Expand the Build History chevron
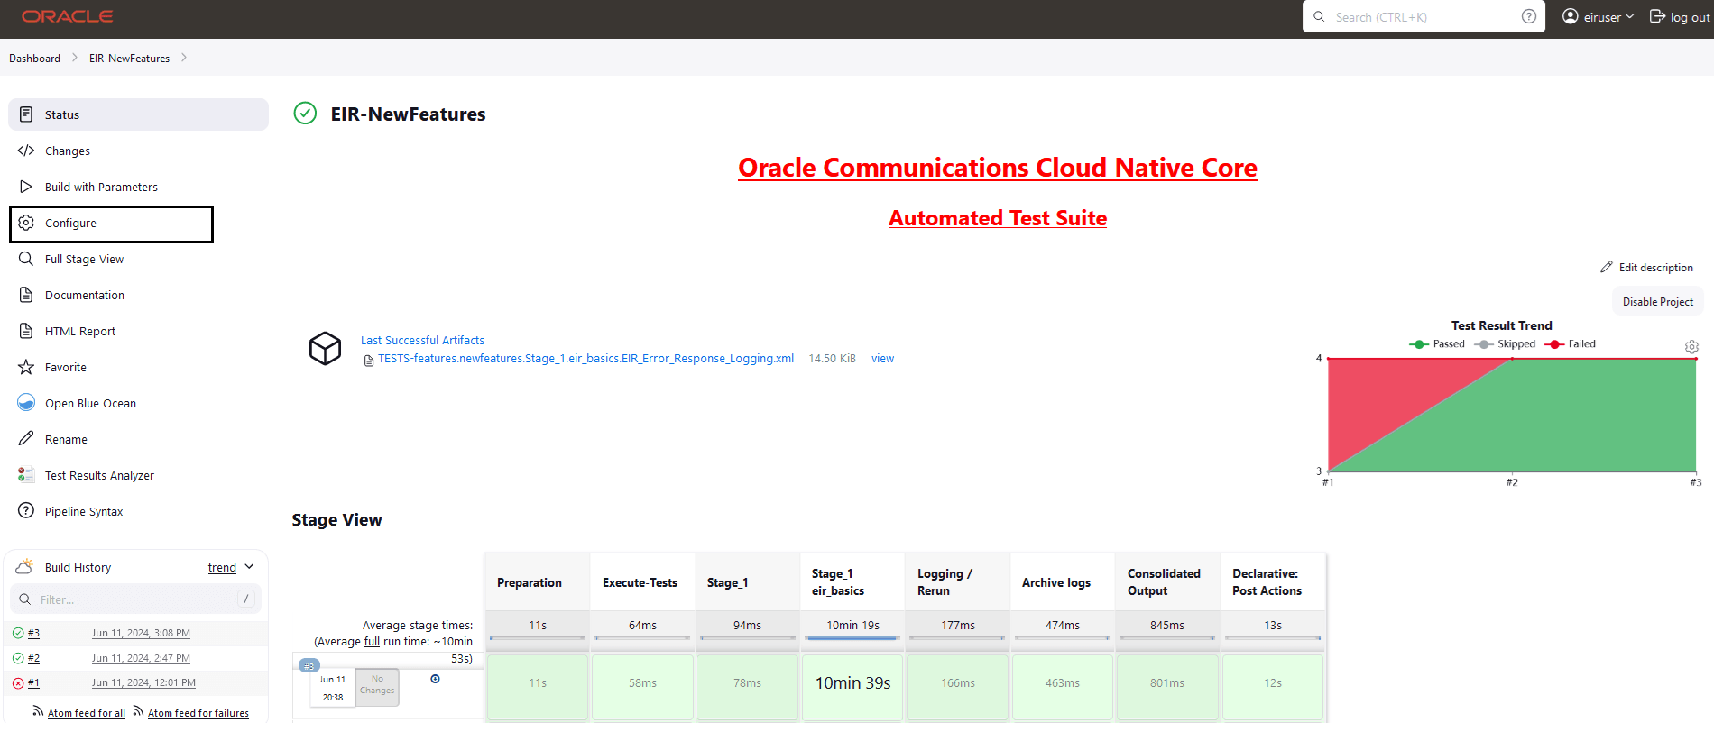 [x=250, y=566]
